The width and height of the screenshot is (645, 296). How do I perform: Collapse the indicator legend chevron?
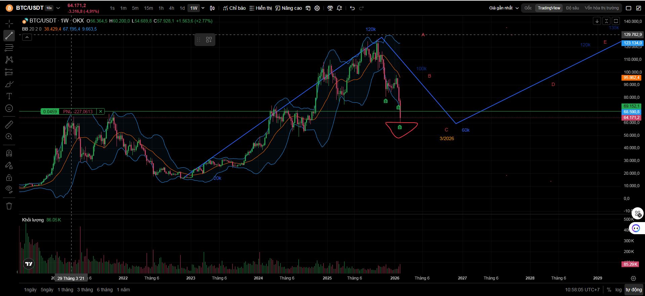27,37
